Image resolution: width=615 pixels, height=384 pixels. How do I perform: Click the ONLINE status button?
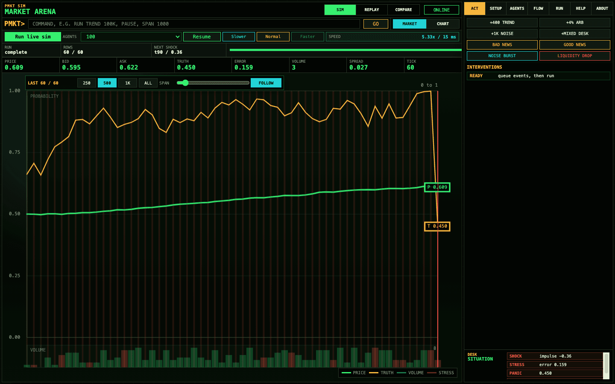click(x=442, y=10)
